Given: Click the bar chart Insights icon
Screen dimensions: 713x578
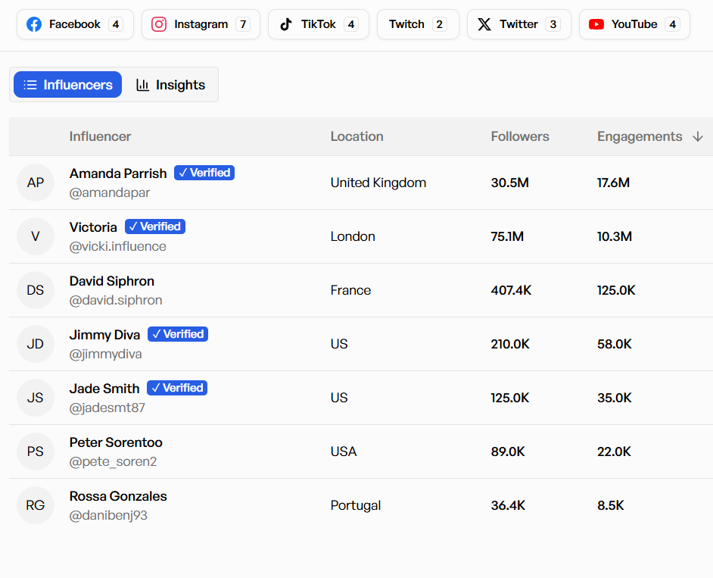Looking at the screenshot, I should (142, 85).
